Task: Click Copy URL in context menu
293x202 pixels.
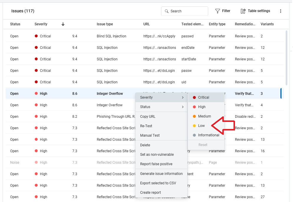Action: tap(148, 117)
